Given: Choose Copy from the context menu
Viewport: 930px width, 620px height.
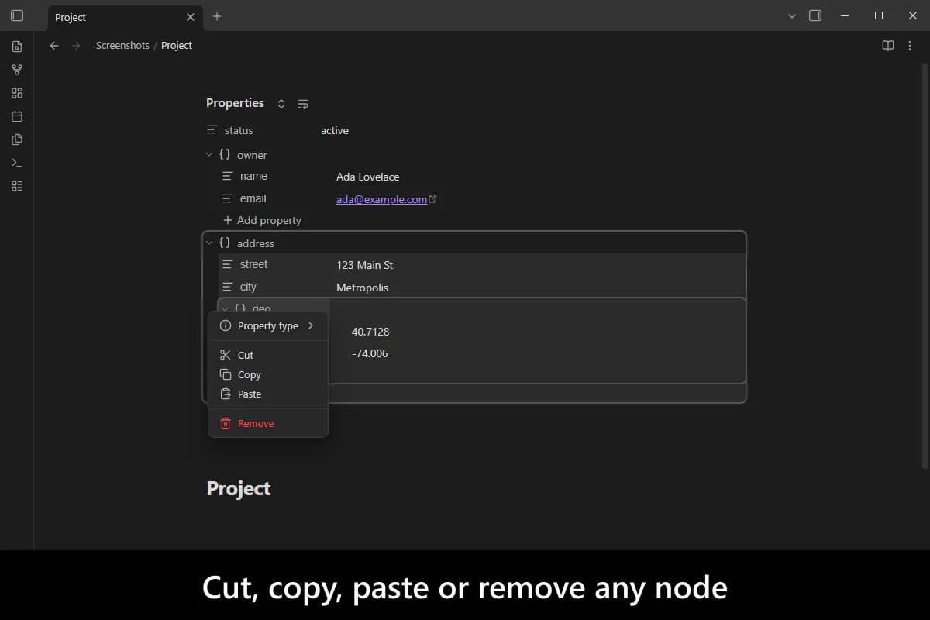Looking at the screenshot, I should pyautogui.click(x=268, y=374).
